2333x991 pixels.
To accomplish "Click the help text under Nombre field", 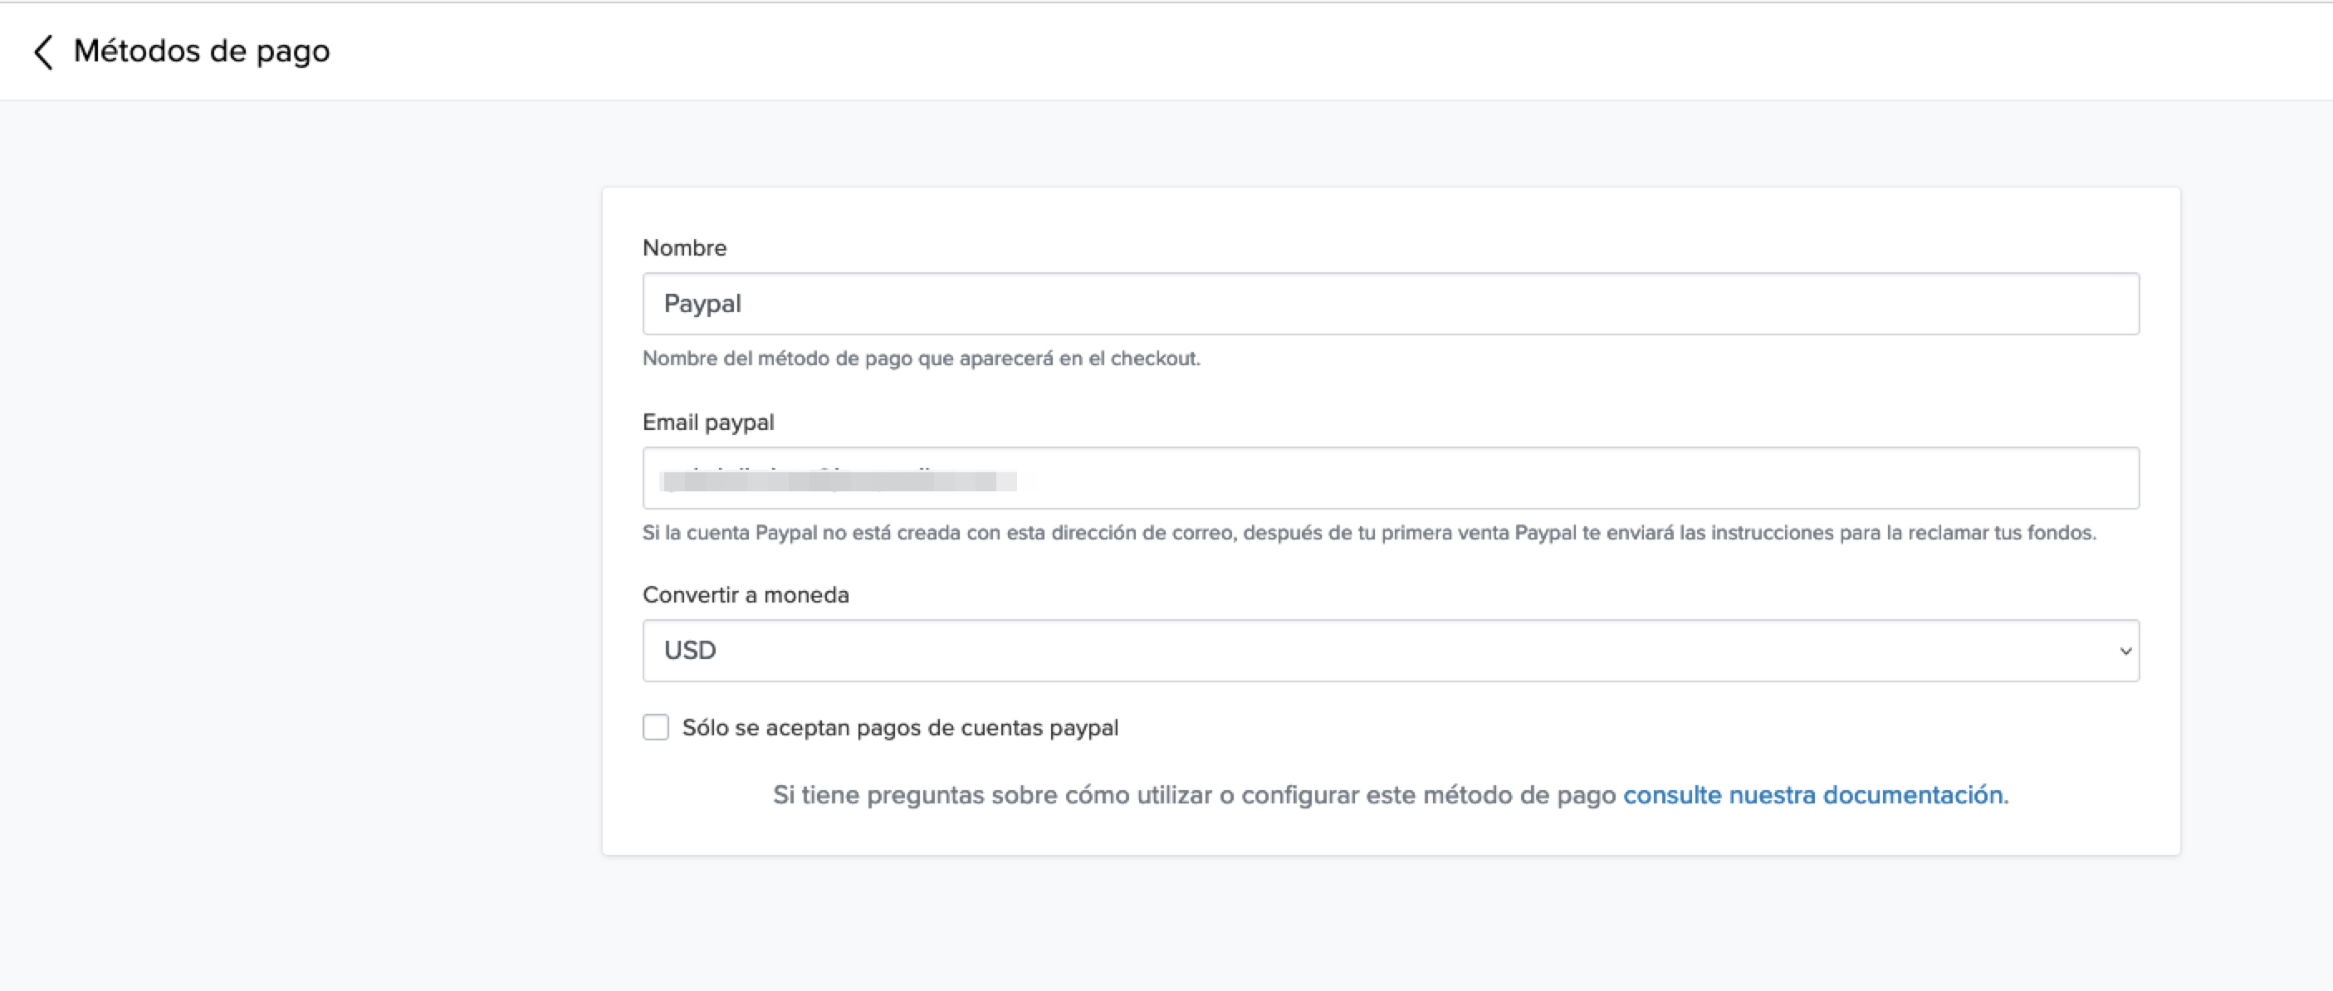I will 921,359.
